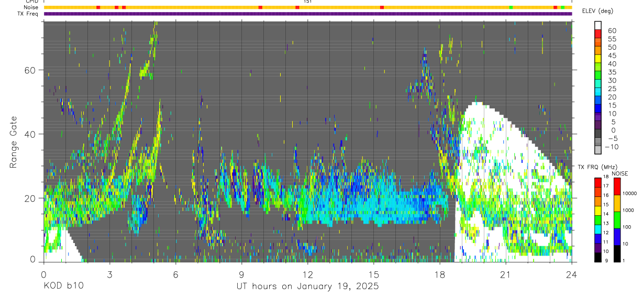This screenshot has width=643, height=297.
Task: Click the '35' label on the ELEV legend
Action: [612, 72]
